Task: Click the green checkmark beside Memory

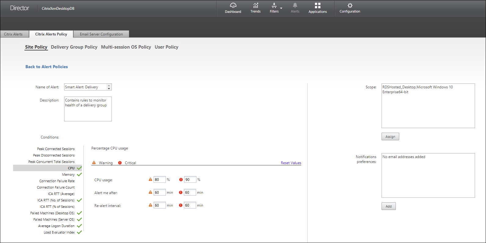Action: point(79,175)
